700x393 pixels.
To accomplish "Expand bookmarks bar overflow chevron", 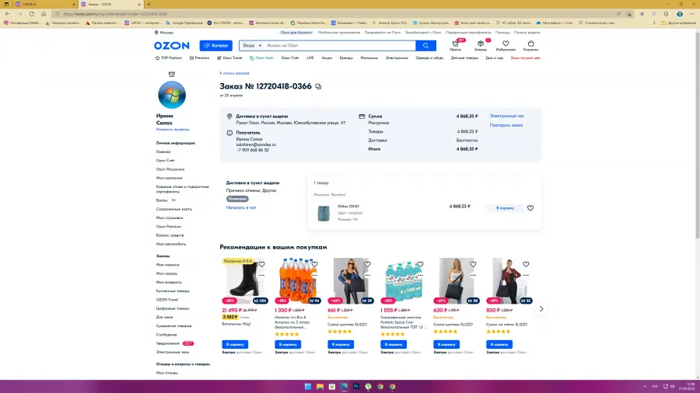I will tap(654, 23).
